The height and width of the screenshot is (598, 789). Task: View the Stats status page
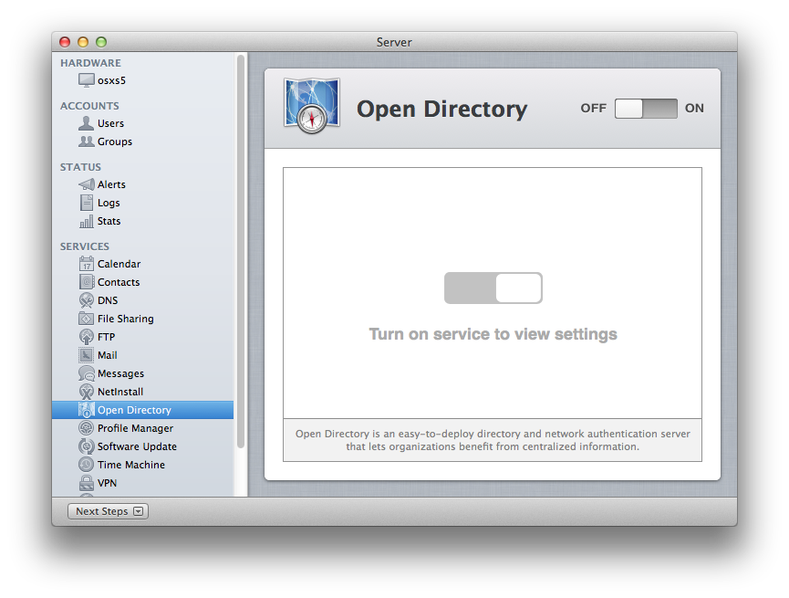point(143,221)
